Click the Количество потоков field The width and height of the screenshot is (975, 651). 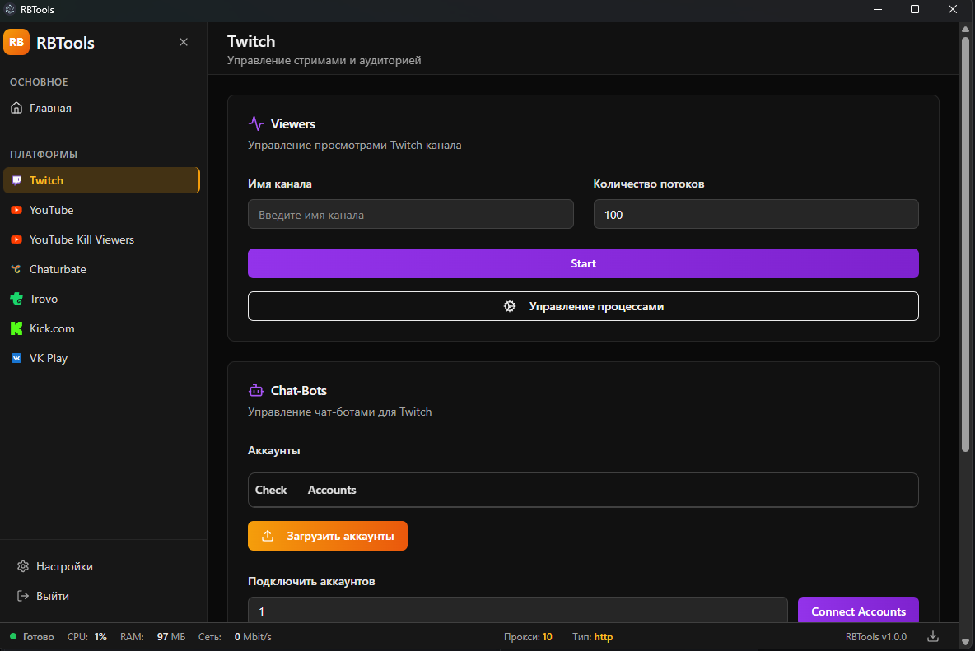pyautogui.click(x=755, y=214)
